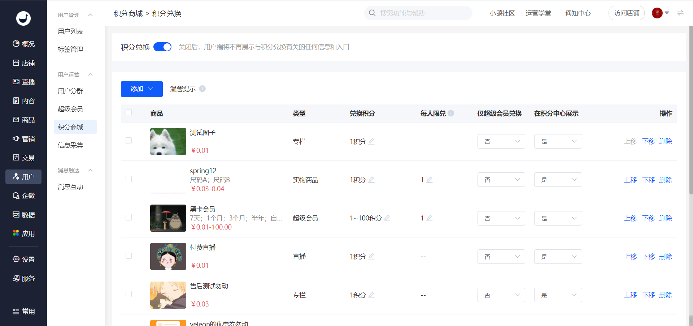Open the 添加 dropdown button
The width and height of the screenshot is (693, 326).
tap(142, 89)
